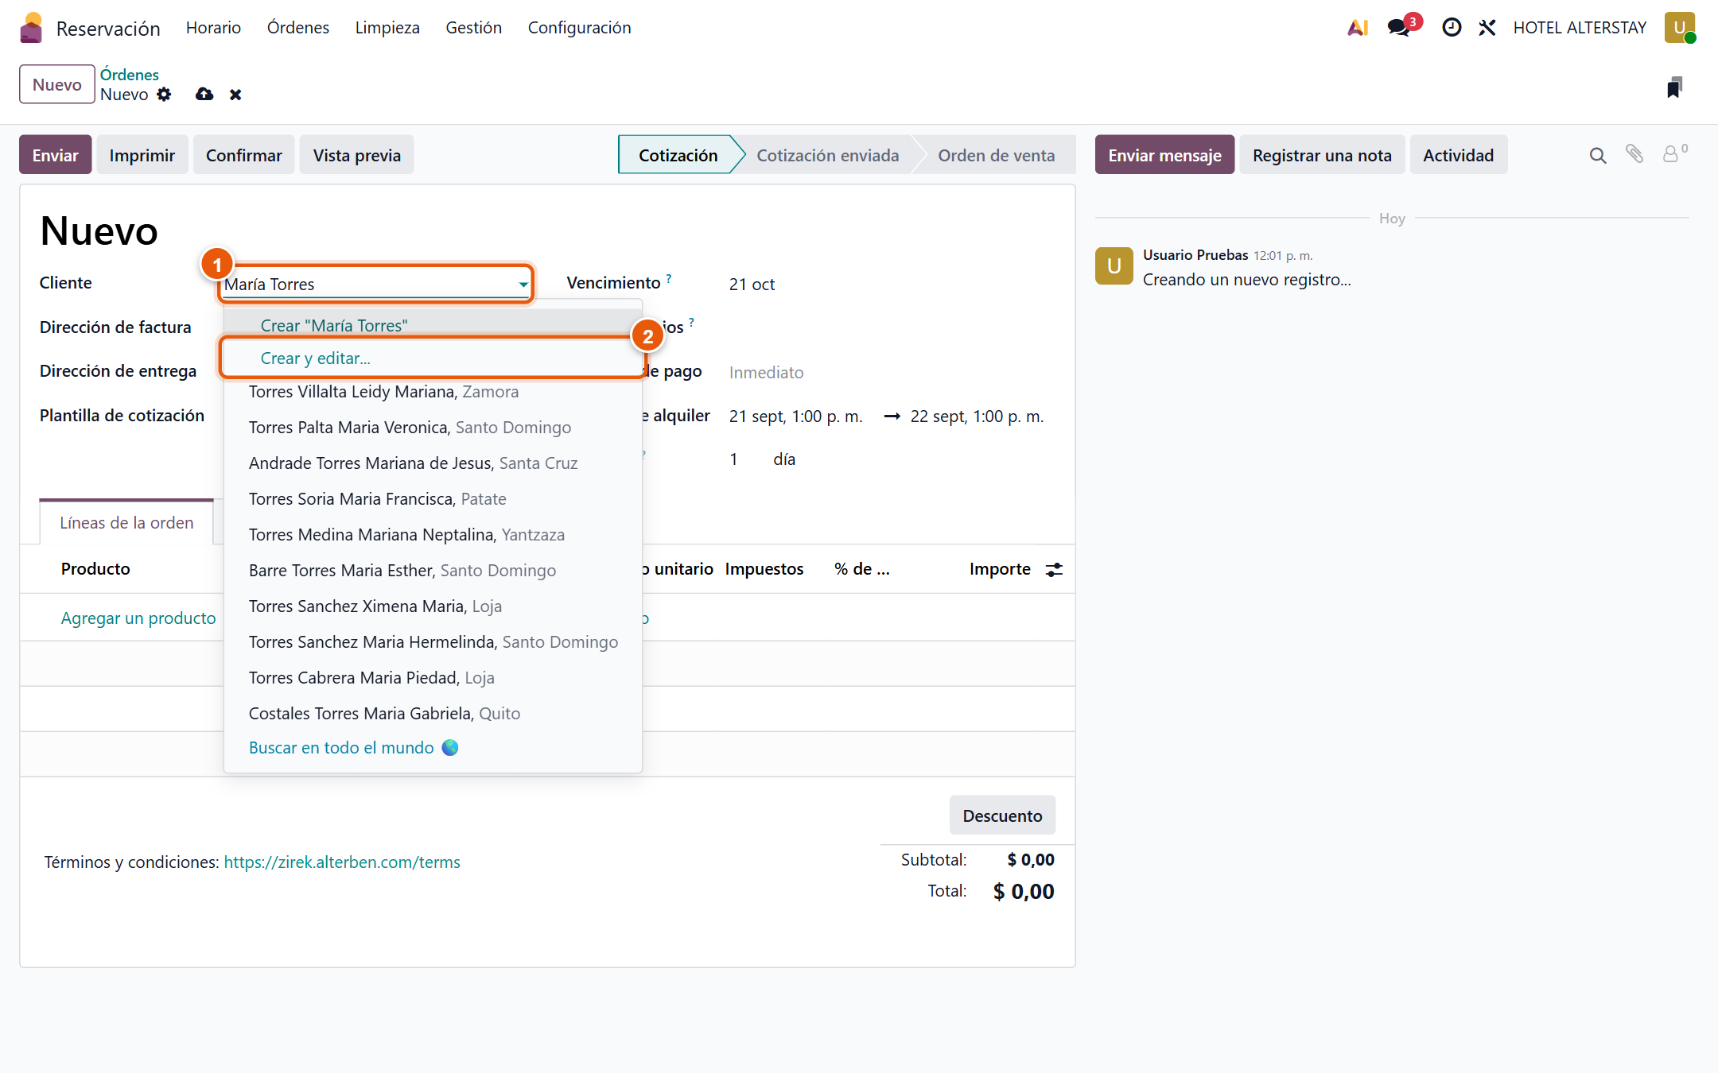
Task: Open the followers icon in chatter
Action: (x=1674, y=153)
